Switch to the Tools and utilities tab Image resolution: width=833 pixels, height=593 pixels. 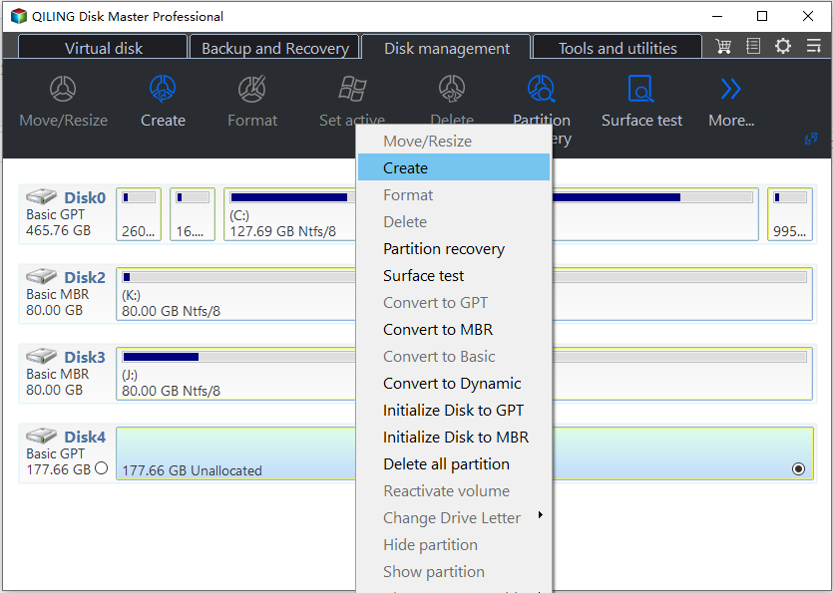[x=618, y=48]
